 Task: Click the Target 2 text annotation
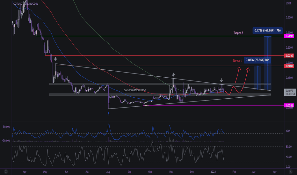coord(238,33)
